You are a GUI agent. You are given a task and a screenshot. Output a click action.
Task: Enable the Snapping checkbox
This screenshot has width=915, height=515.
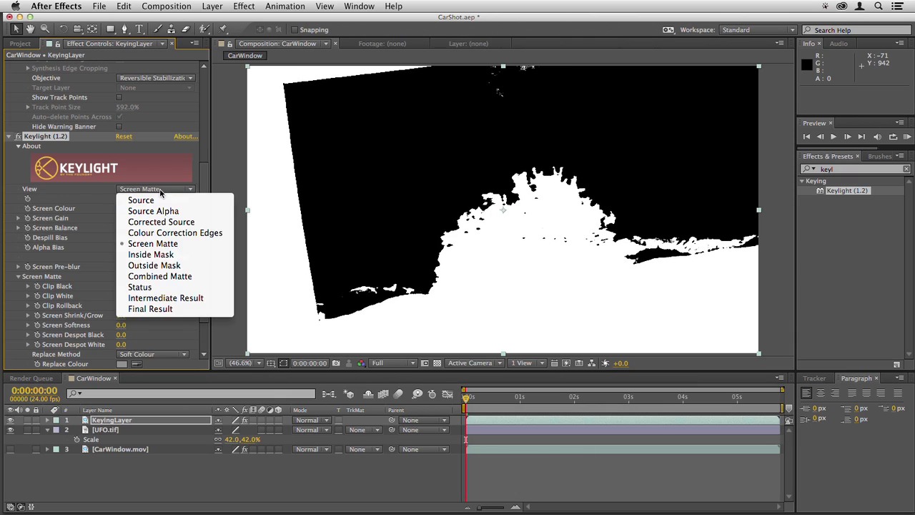[x=295, y=30]
